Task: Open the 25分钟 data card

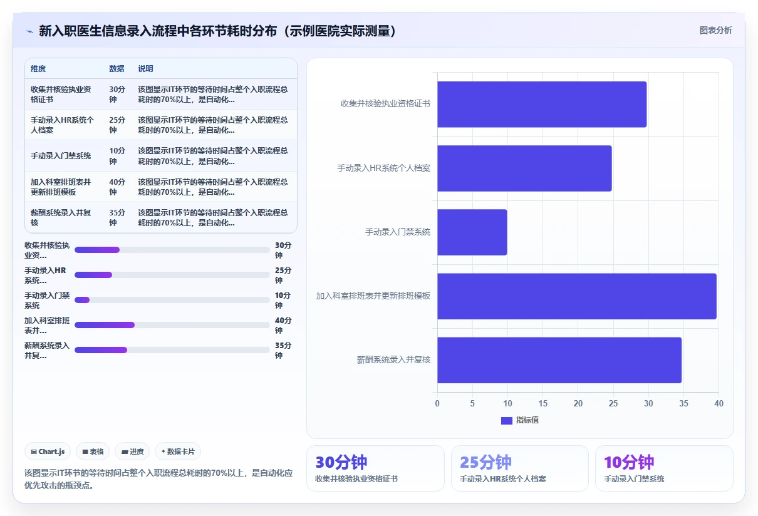Action: 520,468
